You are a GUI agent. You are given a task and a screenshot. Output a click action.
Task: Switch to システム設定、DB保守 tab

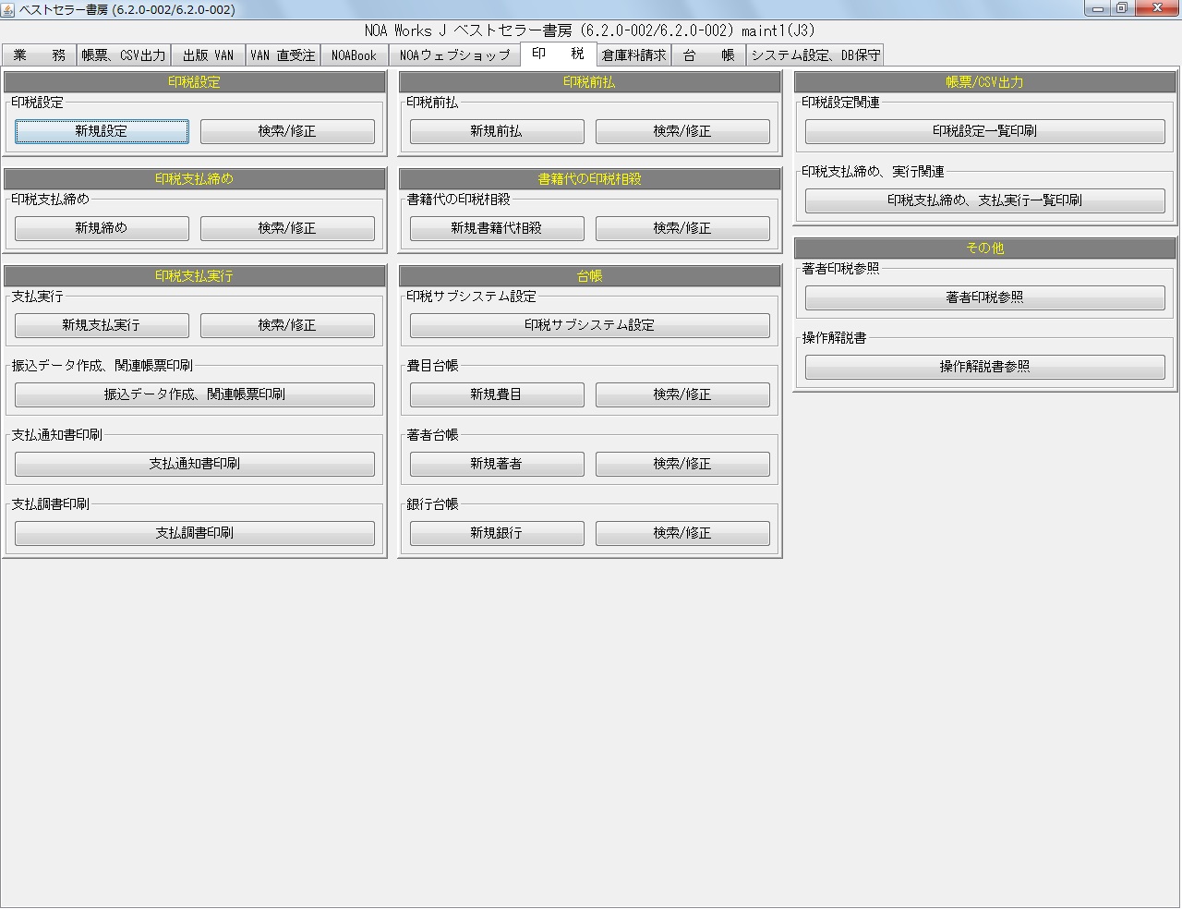[x=814, y=55]
